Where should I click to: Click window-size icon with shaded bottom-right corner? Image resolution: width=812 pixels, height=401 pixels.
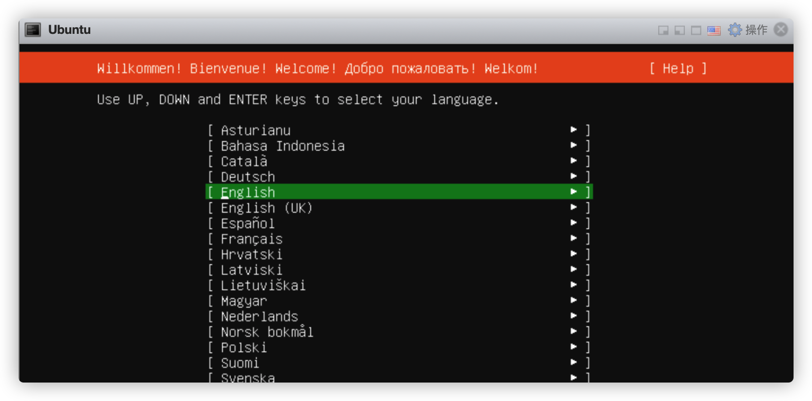click(x=663, y=30)
